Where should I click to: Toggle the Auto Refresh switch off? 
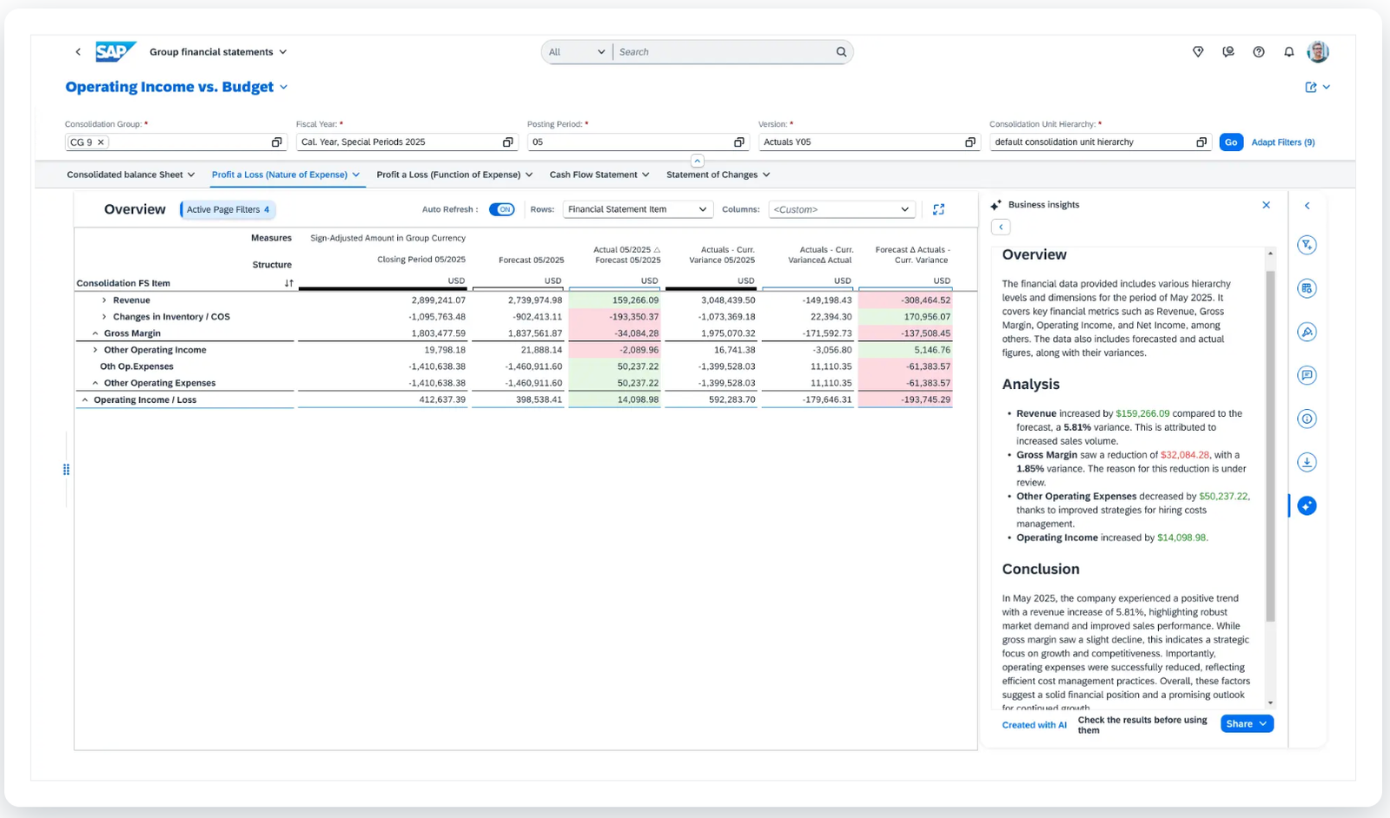[x=501, y=209]
